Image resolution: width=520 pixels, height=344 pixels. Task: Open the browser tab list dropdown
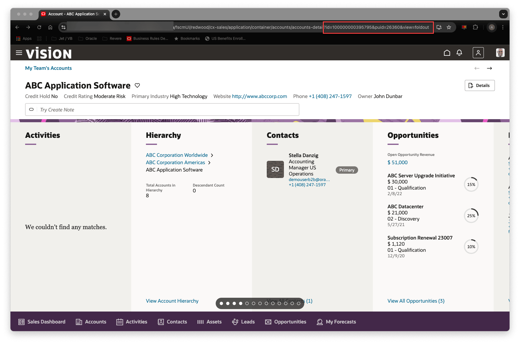[503, 14]
